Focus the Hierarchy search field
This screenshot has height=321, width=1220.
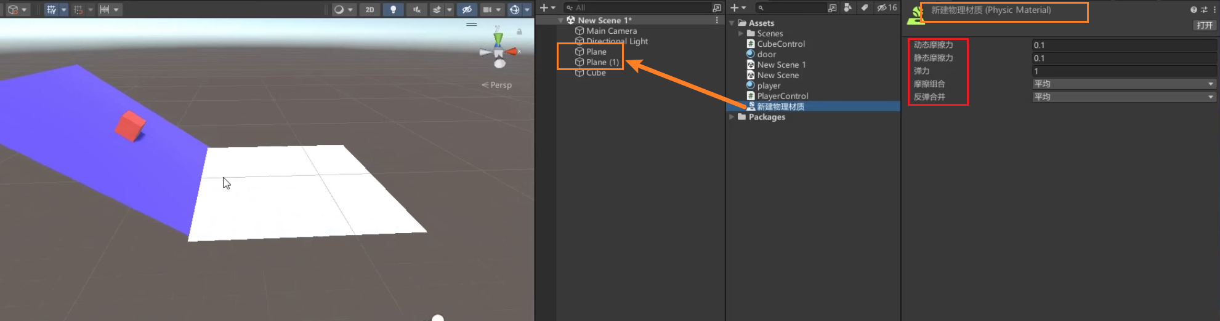point(637,7)
